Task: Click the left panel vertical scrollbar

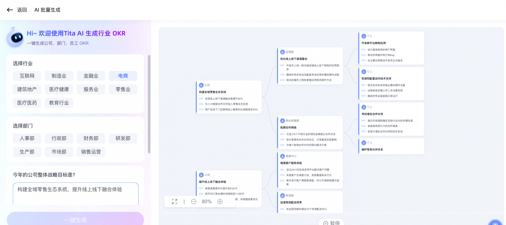Action: [x=149, y=104]
